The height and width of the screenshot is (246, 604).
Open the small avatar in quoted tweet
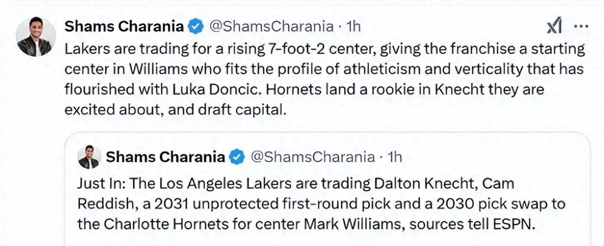(x=89, y=157)
